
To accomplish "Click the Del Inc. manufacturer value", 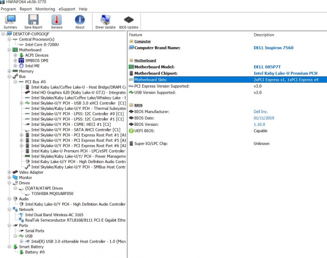I will [x=261, y=112].
